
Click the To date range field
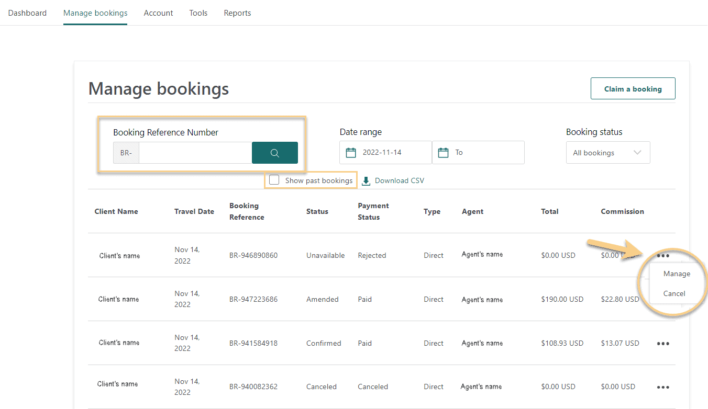[x=478, y=153]
